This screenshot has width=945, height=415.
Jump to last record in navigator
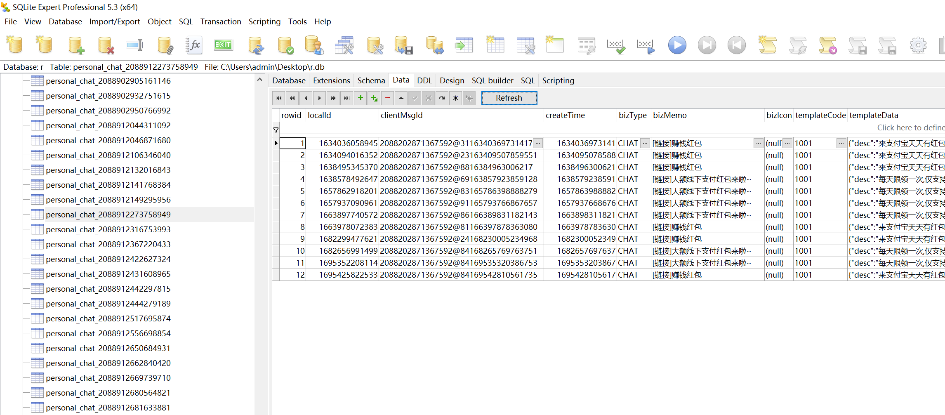pyautogui.click(x=346, y=98)
